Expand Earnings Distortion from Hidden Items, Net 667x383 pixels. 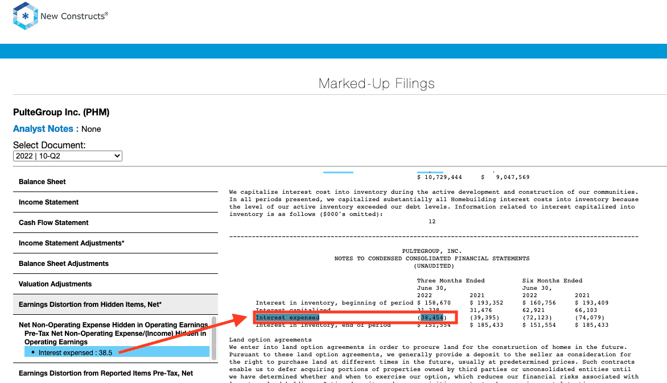pos(116,305)
